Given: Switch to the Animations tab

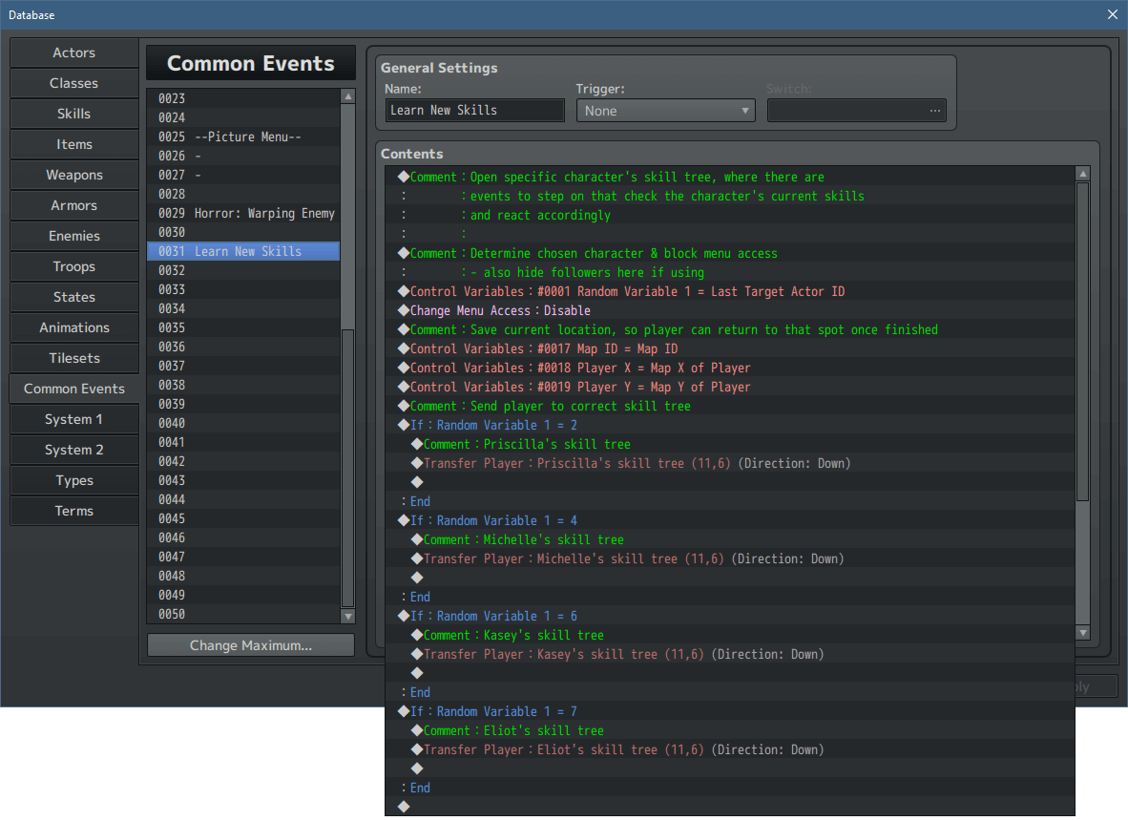Looking at the screenshot, I should (73, 327).
